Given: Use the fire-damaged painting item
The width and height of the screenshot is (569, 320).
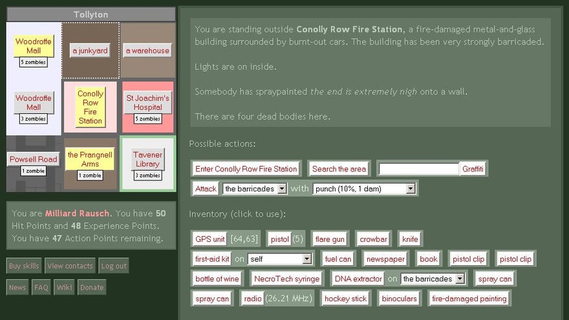Looking at the screenshot, I should tap(469, 299).
